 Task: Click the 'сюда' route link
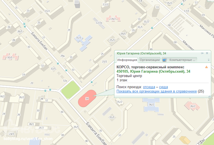[x=164, y=87]
